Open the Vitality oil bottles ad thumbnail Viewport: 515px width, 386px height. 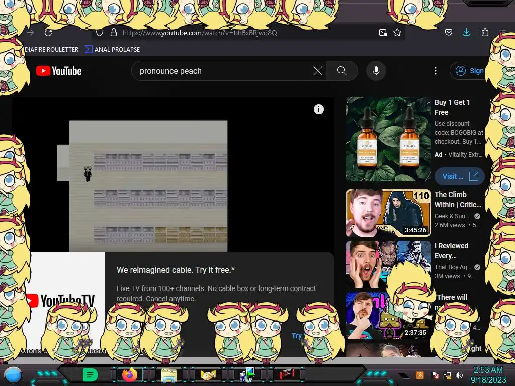(x=388, y=139)
